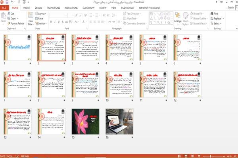This screenshot has height=158, width=238.
Task: Toggle Underline formatting
Action: pyautogui.click(x=59, y=22)
